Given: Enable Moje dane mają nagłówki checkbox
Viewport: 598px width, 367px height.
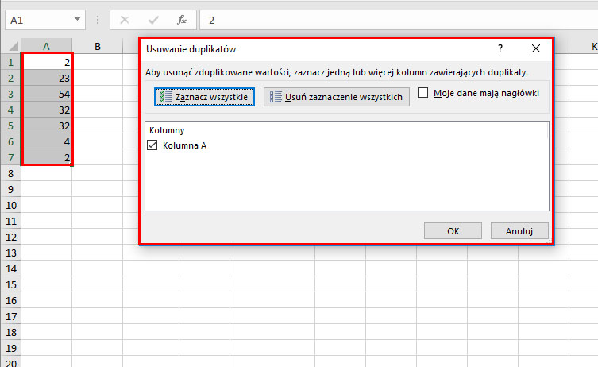Looking at the screenshot, I should 423,93.
